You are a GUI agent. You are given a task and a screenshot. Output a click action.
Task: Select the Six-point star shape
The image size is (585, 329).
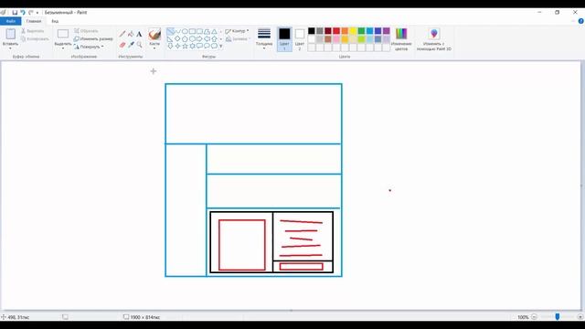pos(192,46)
